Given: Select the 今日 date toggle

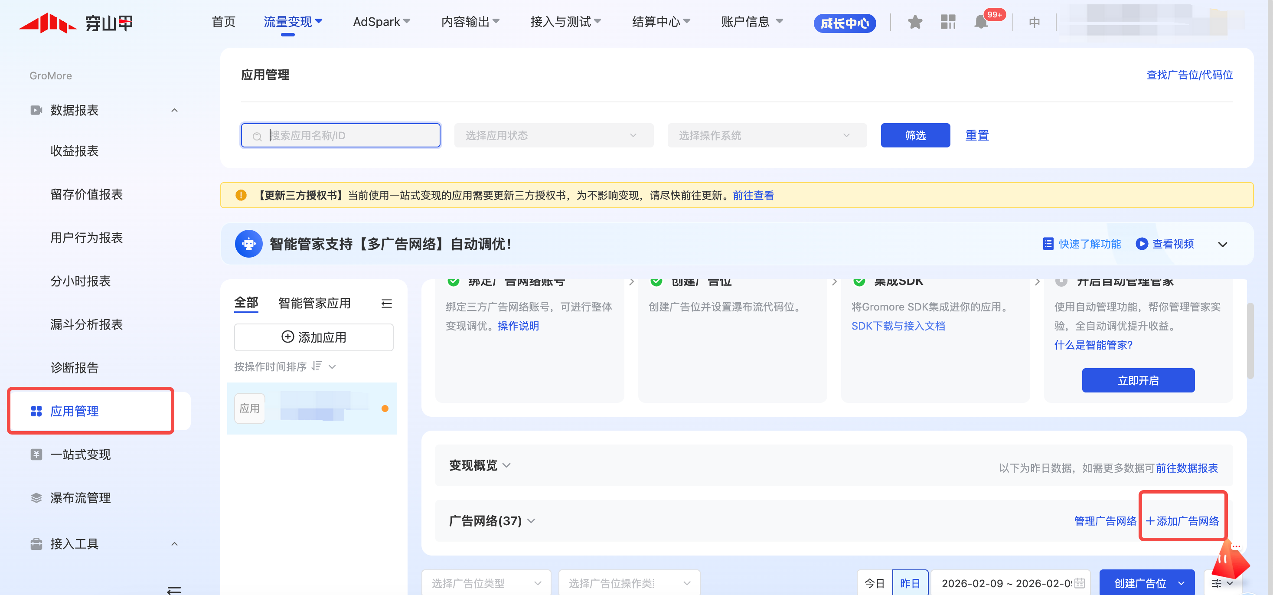Looking at the screenshot, I should click(x=874, y=583).
